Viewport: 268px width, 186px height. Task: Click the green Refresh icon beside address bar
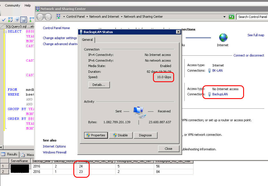pos(231,17)
